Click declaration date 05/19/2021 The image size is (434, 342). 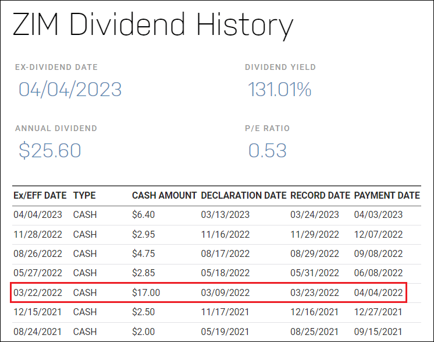[x=225, y=332]
